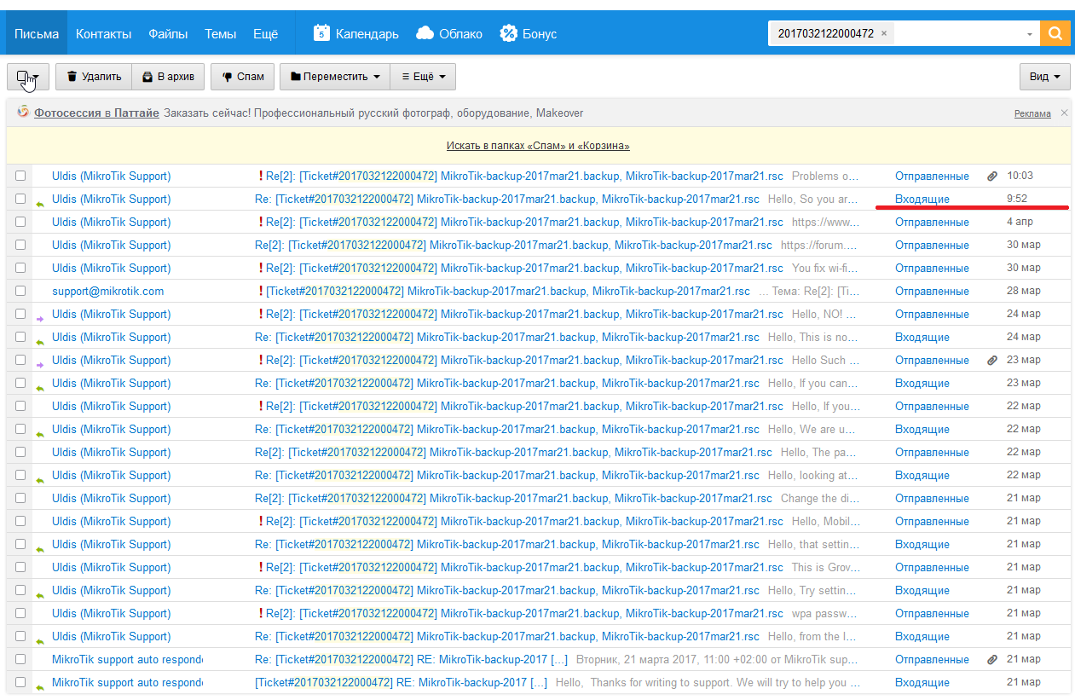Select the checkbox of the support@mikrotik.com message
Viewport: 1075px width, 700px height.
click(20, 291)
